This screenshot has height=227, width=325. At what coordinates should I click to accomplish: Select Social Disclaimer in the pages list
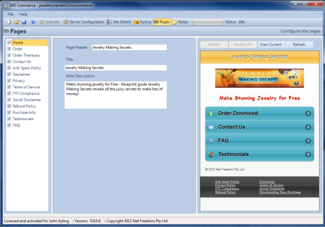click(26, 100)
